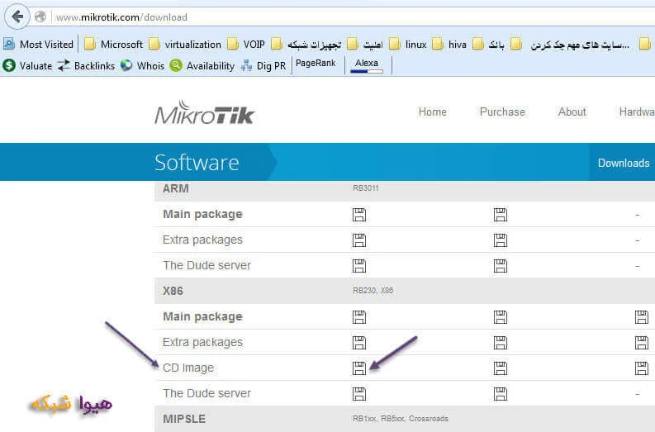This screenshot has height=432, width=655.
Task: Open the About navigation link
Action: [x=572, y=112]
